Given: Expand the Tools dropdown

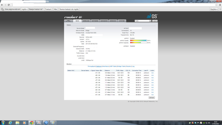Looking at the screenshot, I should 143,21.
